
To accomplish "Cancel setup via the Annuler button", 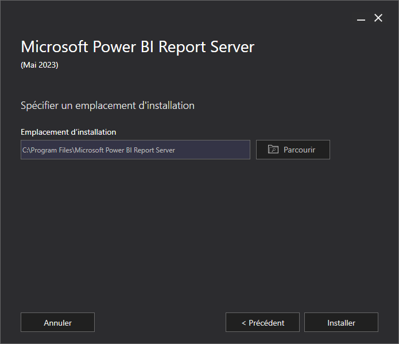I will pyautogui.click(x=57, y=322).
